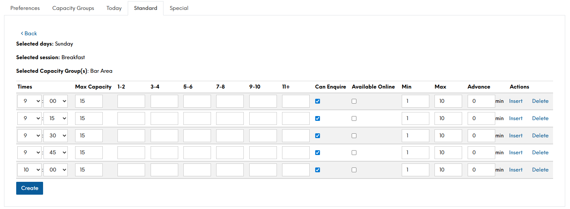This screenshot has height=209, width=570.
Task: Click Delete on the 10:00 row
Action: (540, 170)
